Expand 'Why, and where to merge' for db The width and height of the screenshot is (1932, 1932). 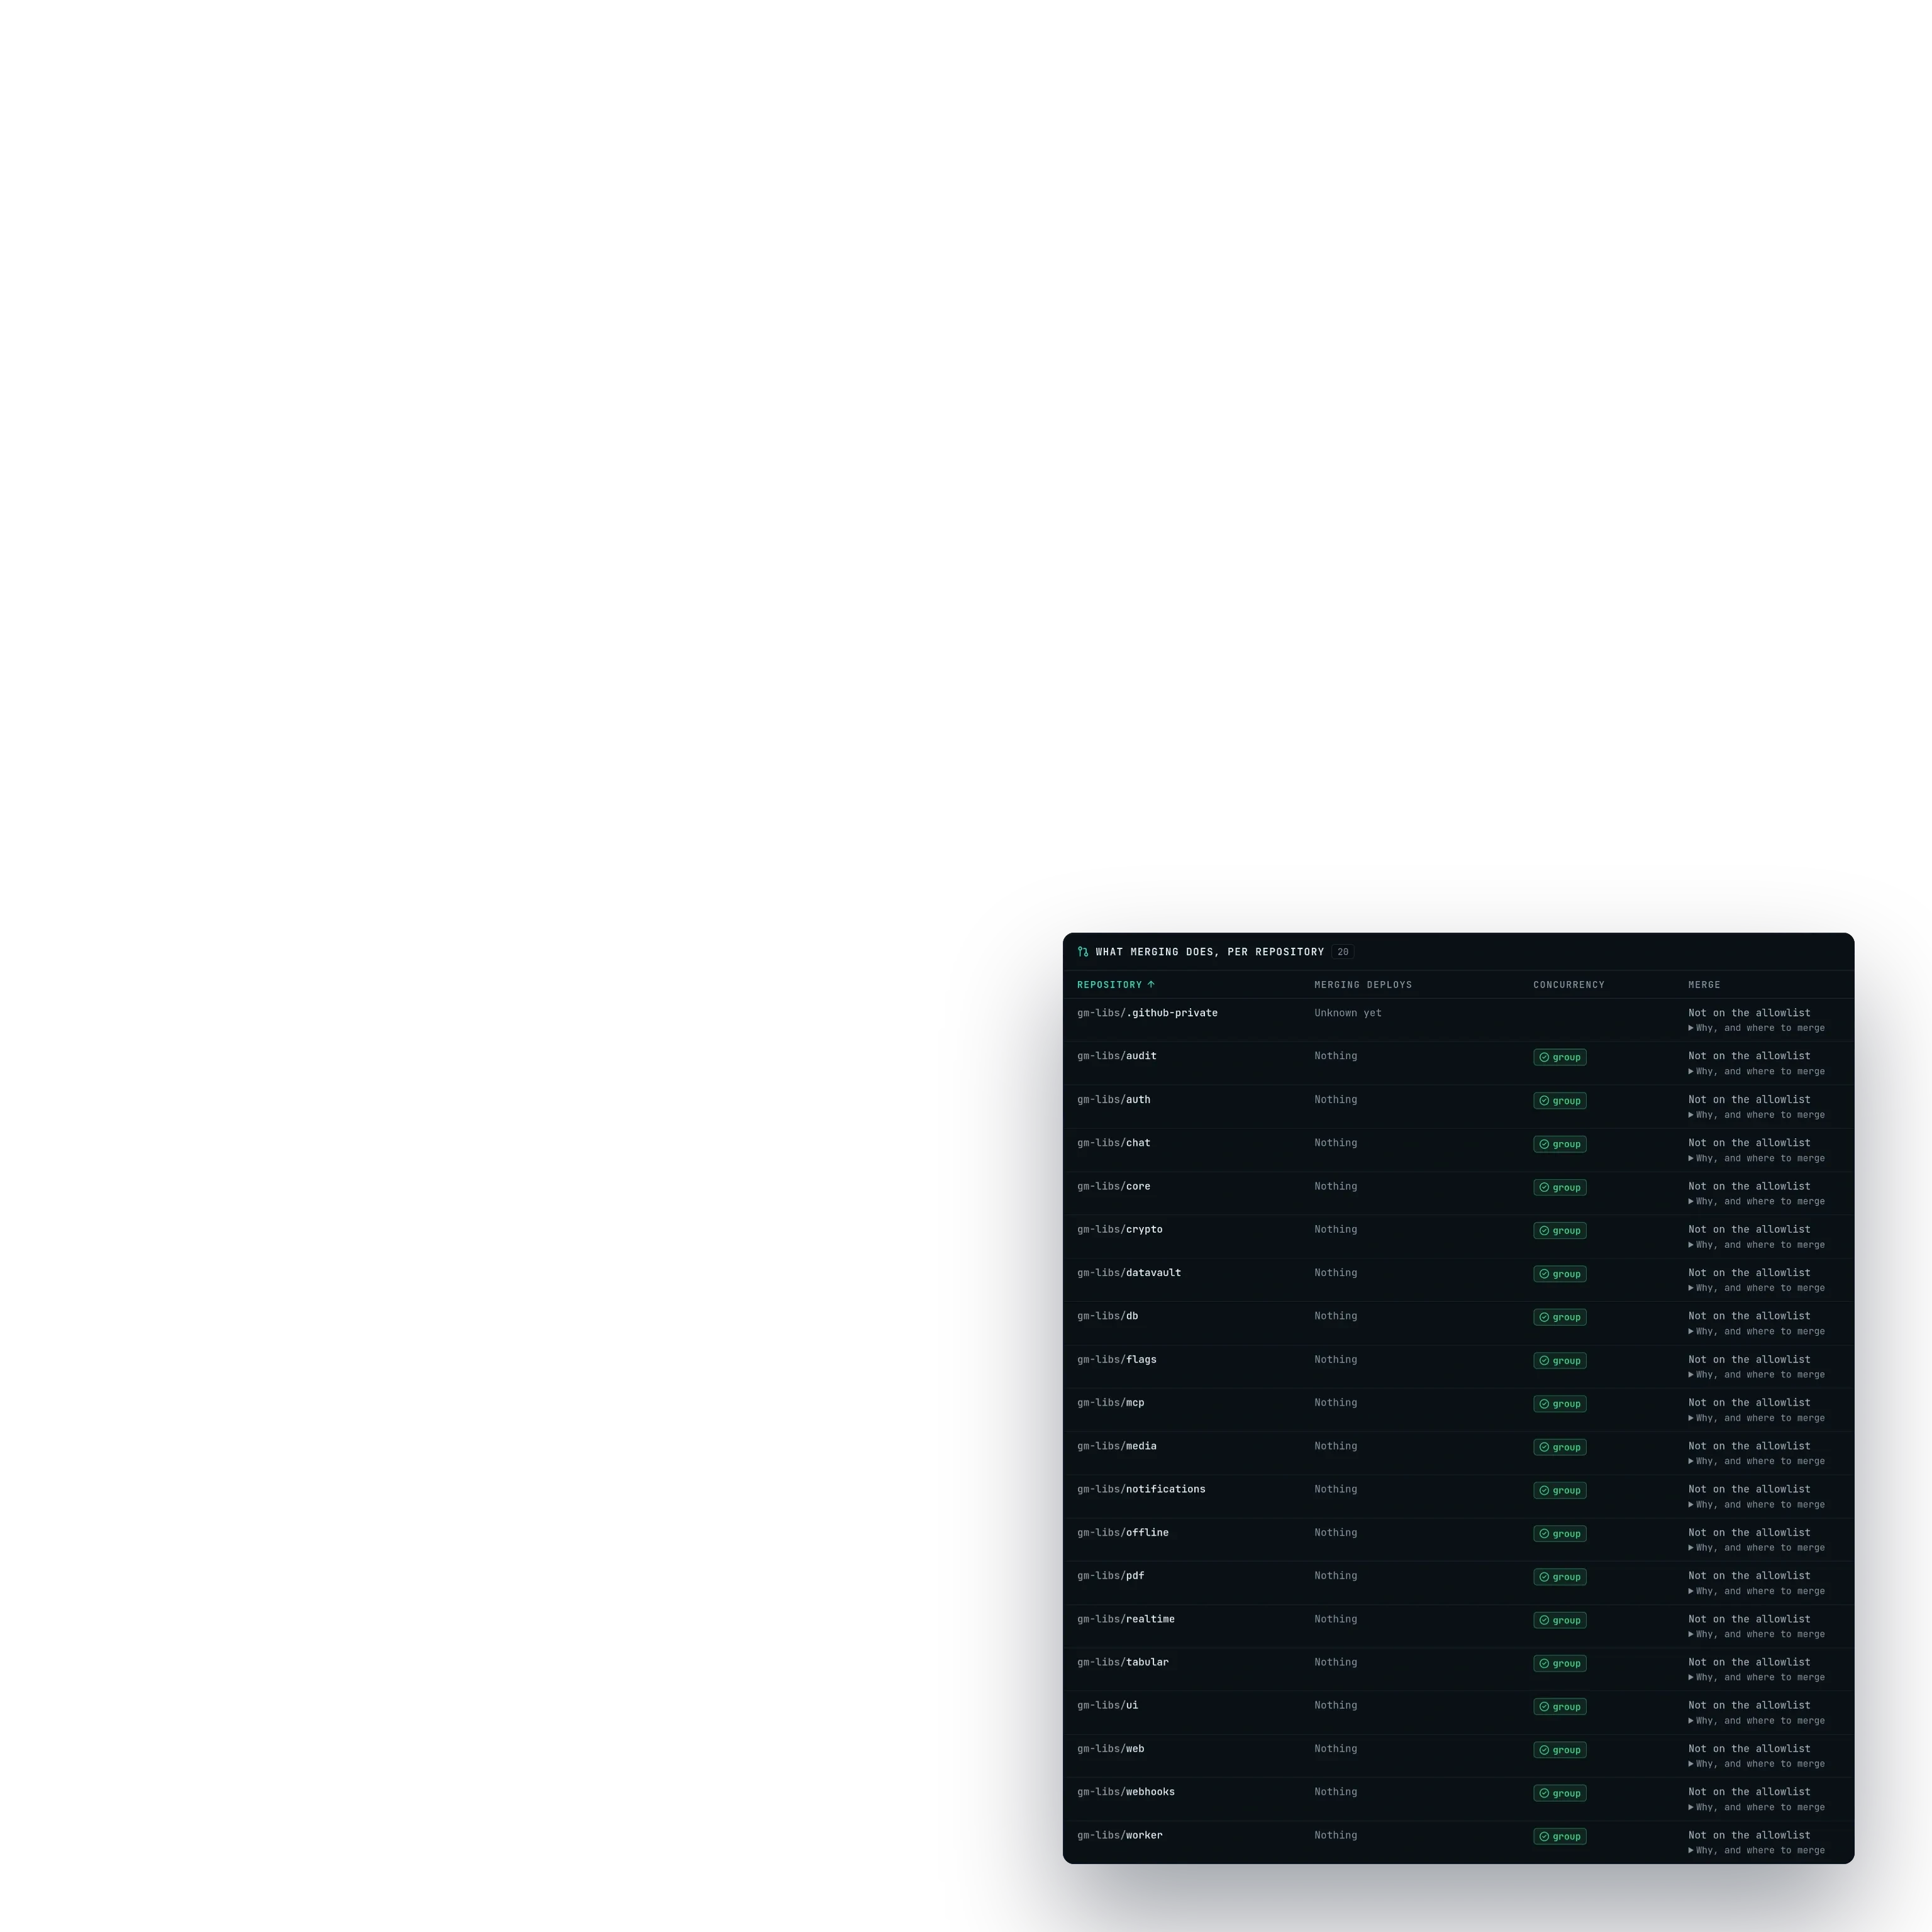point(1756,1331)
